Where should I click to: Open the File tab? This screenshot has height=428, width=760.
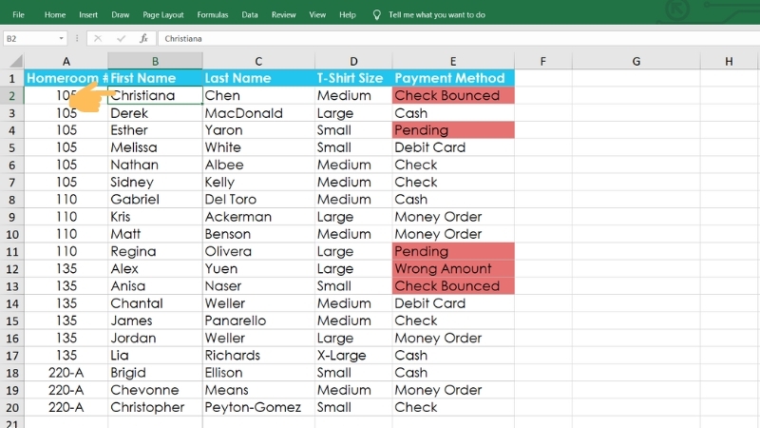[18, 14]
